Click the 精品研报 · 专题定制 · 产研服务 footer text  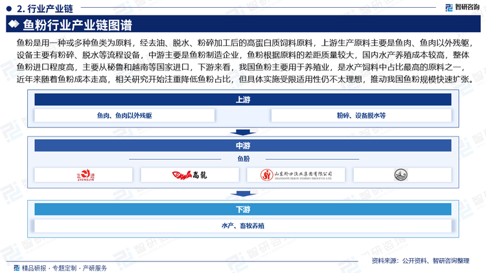click(64, 268)
